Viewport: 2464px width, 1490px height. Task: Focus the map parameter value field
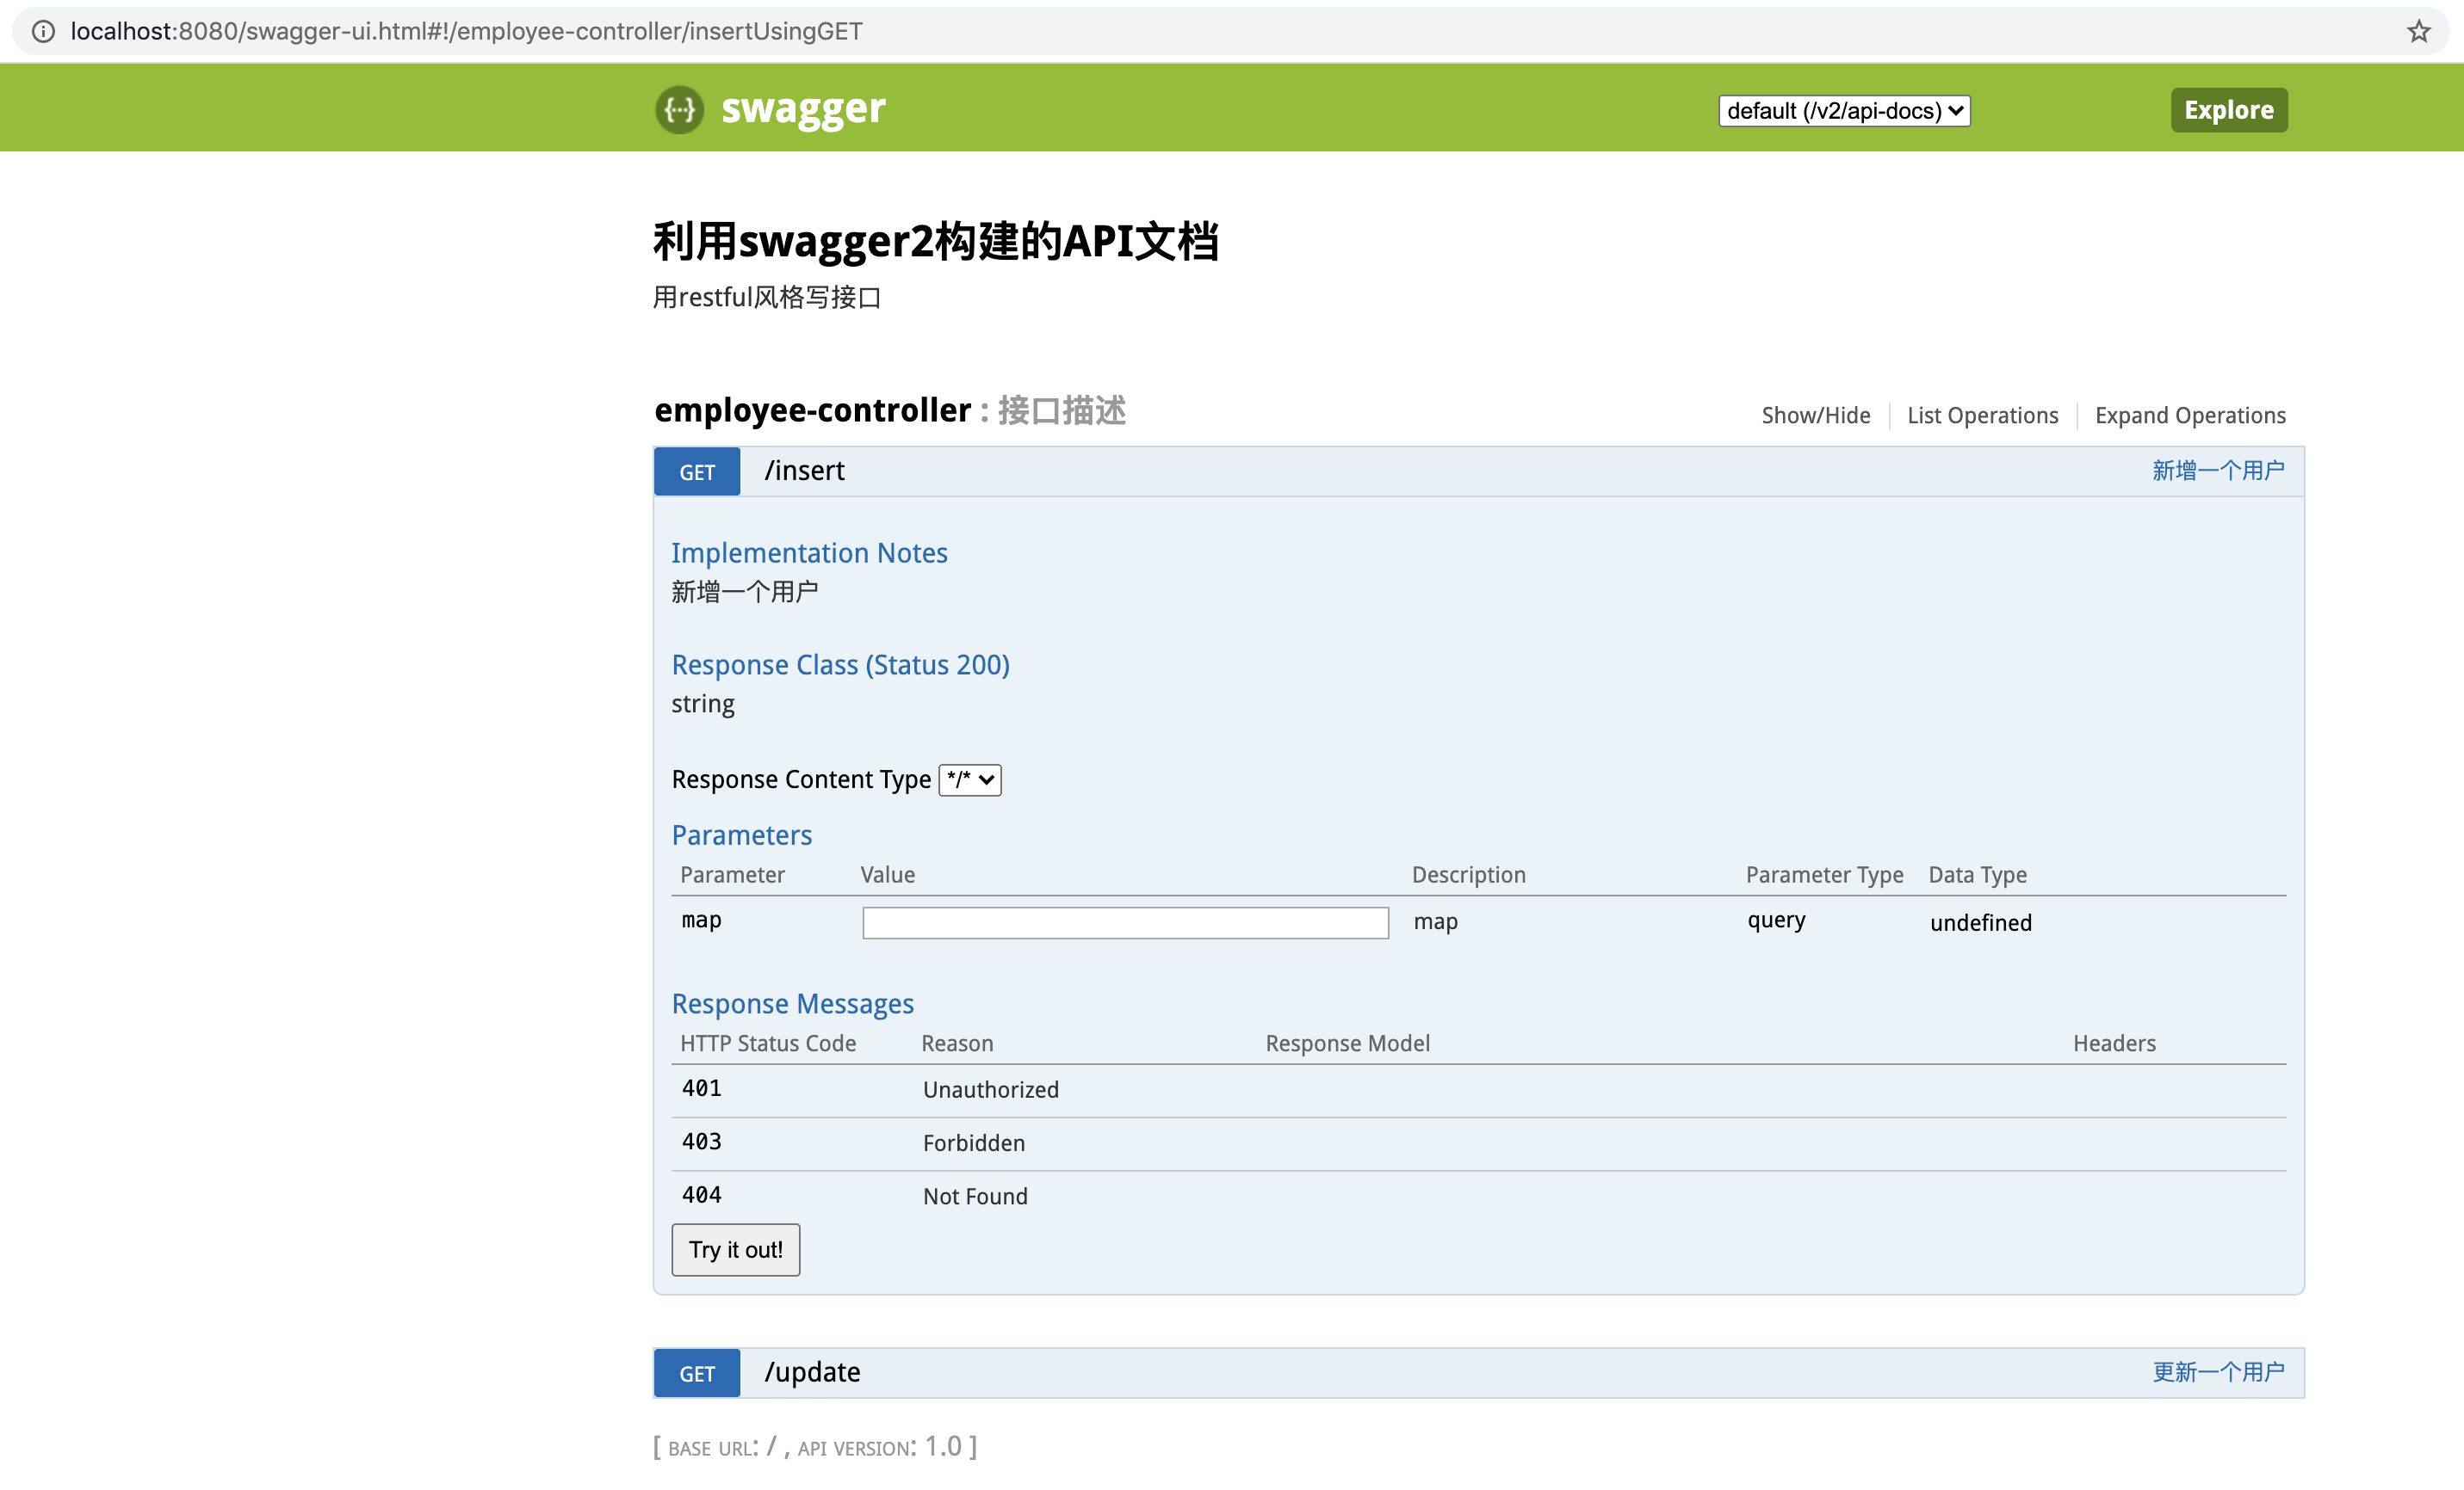[x=1125, y=922]
